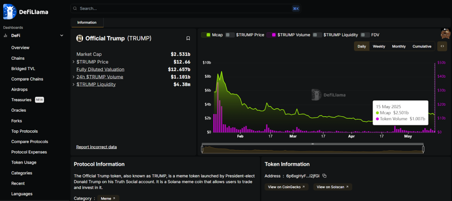Open Protocol Expenses in the sidebar
This screenshot has height=201, width=452.
point(29,152)
